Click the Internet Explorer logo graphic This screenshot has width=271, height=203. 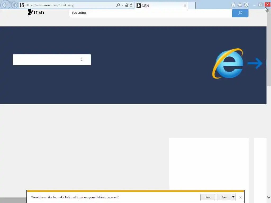(228, 63)
